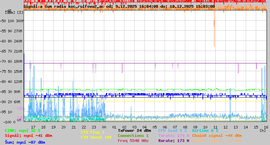Click hour '15' on the time axis
This screenshot has width=270, height=145.
pyautogui.click(x=256, y=127)
